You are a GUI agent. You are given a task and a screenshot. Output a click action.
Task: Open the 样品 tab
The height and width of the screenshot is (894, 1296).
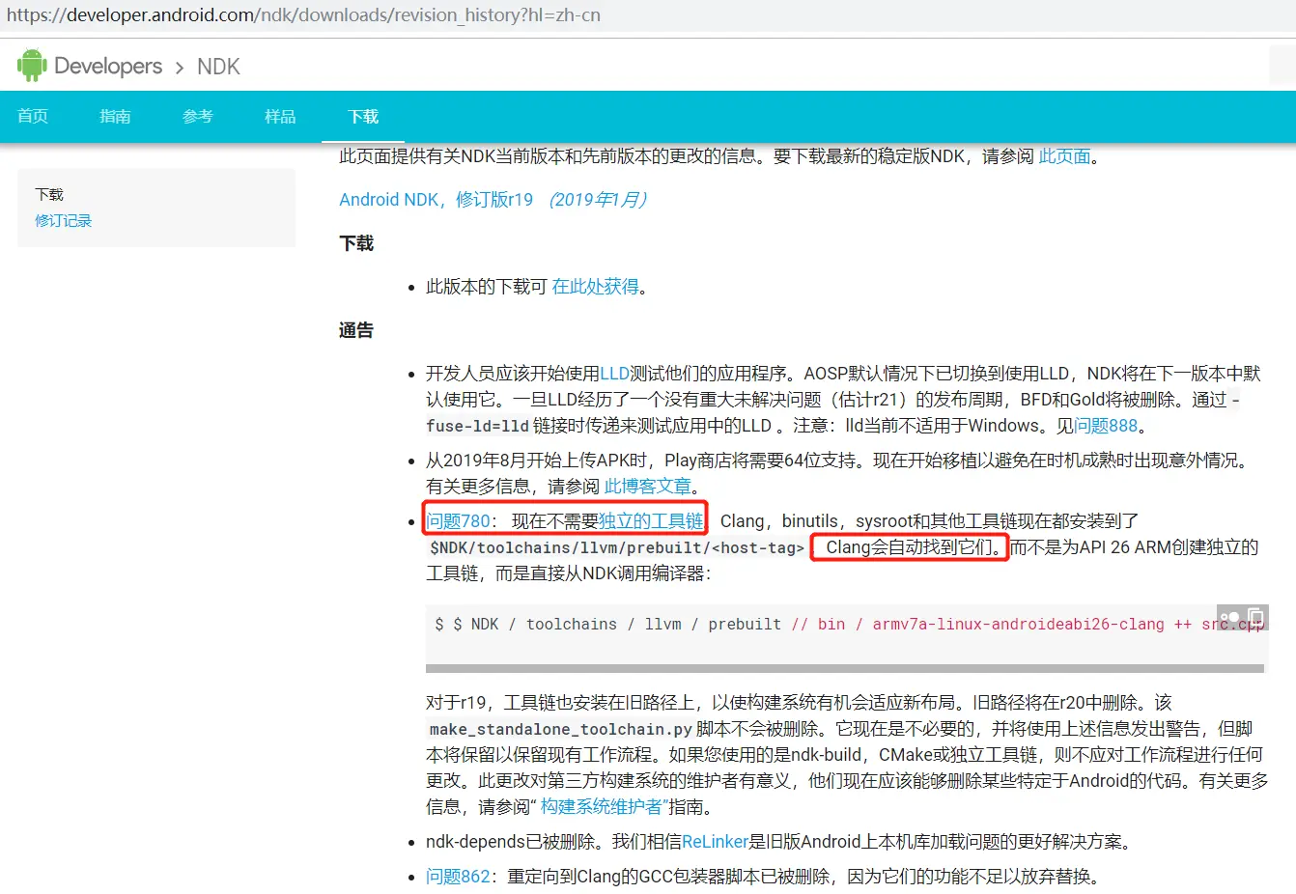click(280, 117)
